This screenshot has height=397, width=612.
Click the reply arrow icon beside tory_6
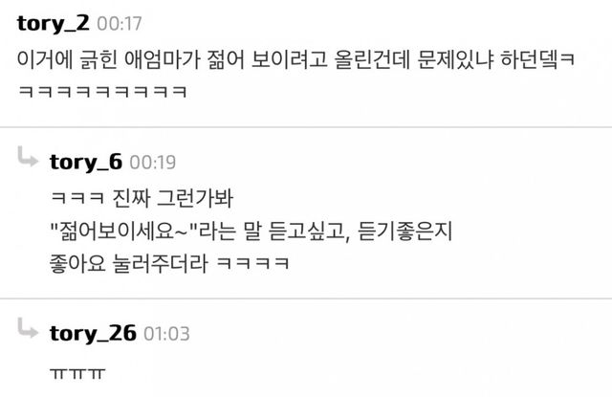[28, 157]
